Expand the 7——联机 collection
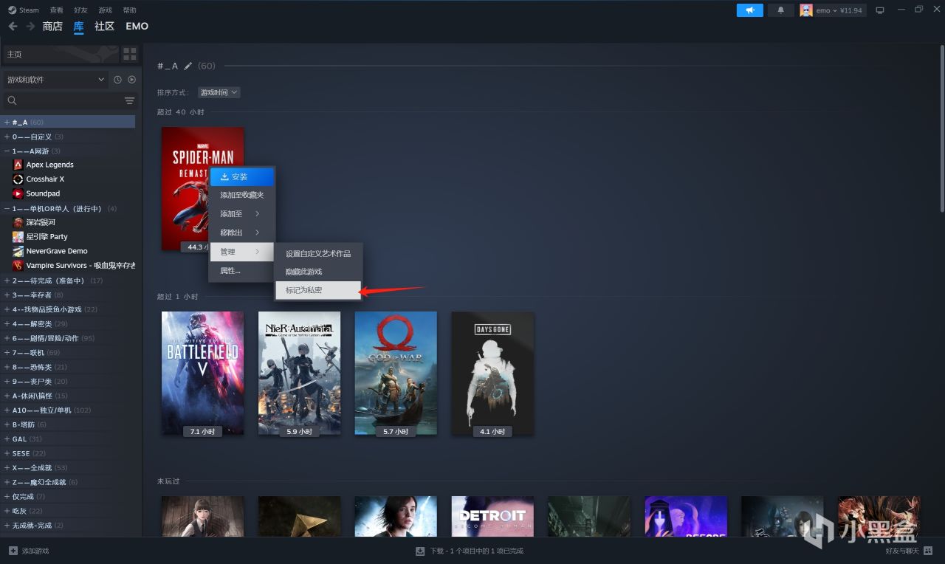This screenshot has width=945, height=564. (x=7, y=352)
